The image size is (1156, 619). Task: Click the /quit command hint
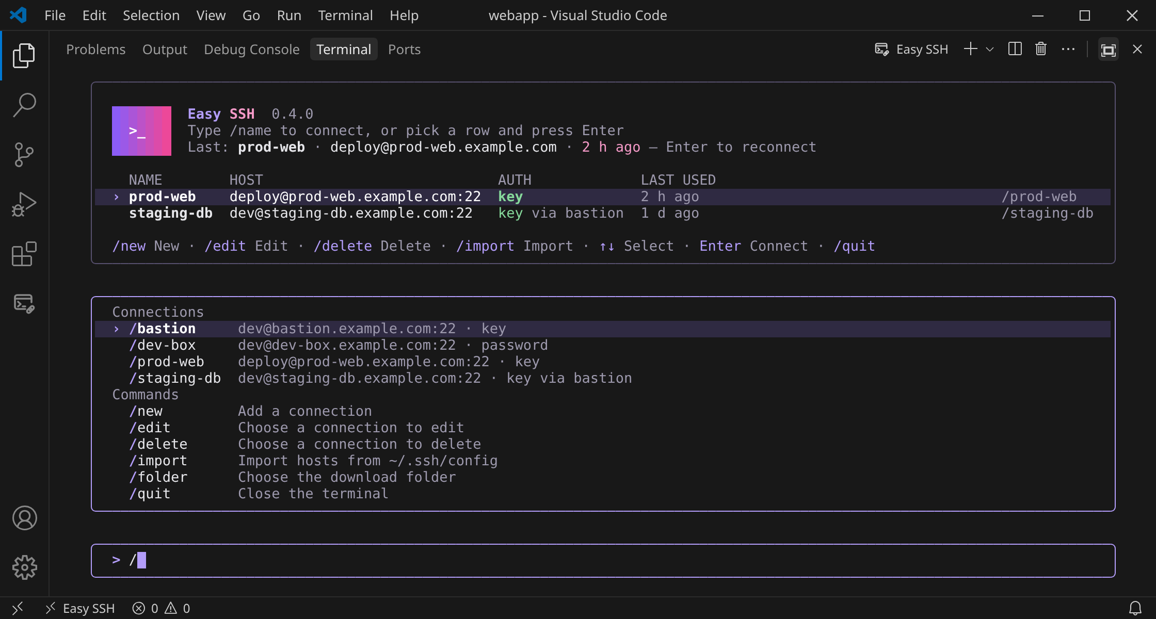click(855, 246)
